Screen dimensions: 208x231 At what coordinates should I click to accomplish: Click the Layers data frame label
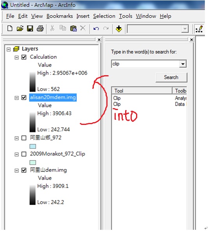[x=30, y=49]
